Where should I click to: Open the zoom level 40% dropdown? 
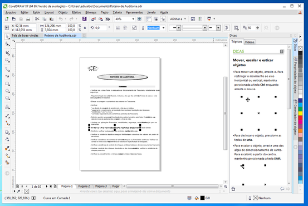[x=133, y=19]
